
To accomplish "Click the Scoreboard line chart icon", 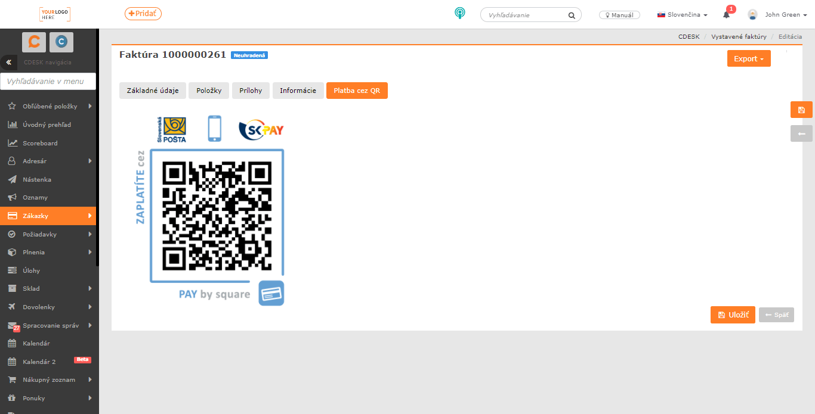I will pyautogui.click(x=12, y=143).
